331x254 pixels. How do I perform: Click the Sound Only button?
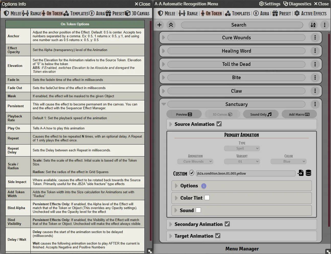(x=261, y=114)
